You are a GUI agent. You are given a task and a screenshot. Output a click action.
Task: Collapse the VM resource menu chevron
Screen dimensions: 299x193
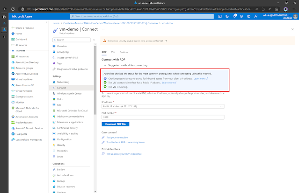[x=94, y=40]
